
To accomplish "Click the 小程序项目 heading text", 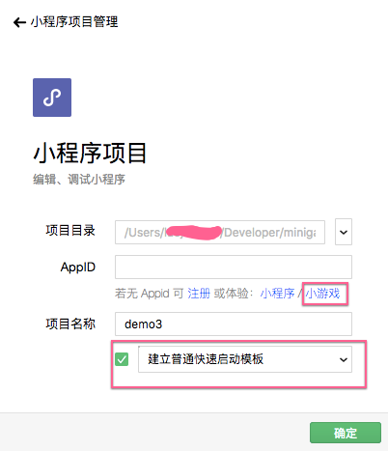I will click(90, 154).
